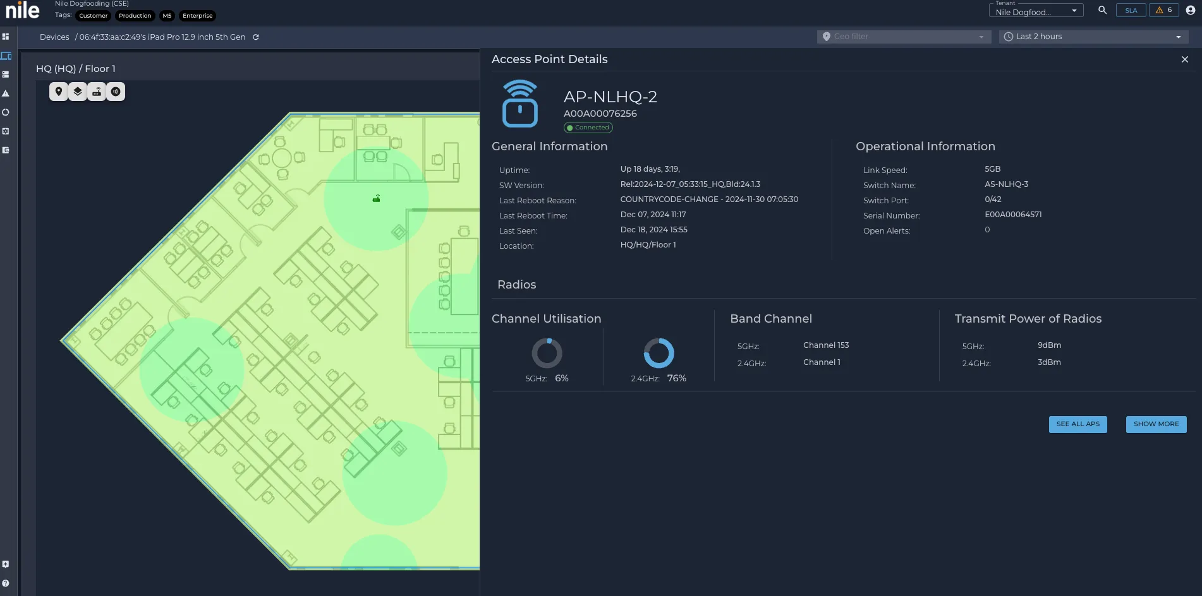Click the Connected status badge
Screen dimensions: 1202x596
click(x=588, y=128)
